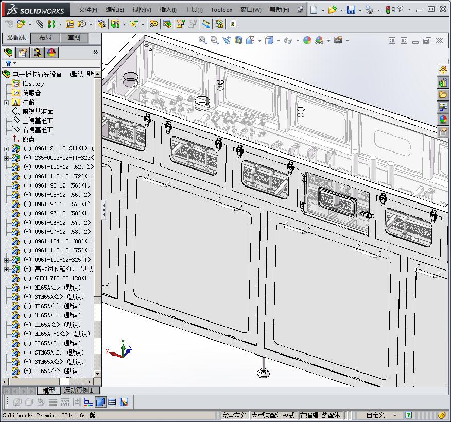Click the Save disk icon
This screenshot has height=422, width=451.
coord(351,10)
